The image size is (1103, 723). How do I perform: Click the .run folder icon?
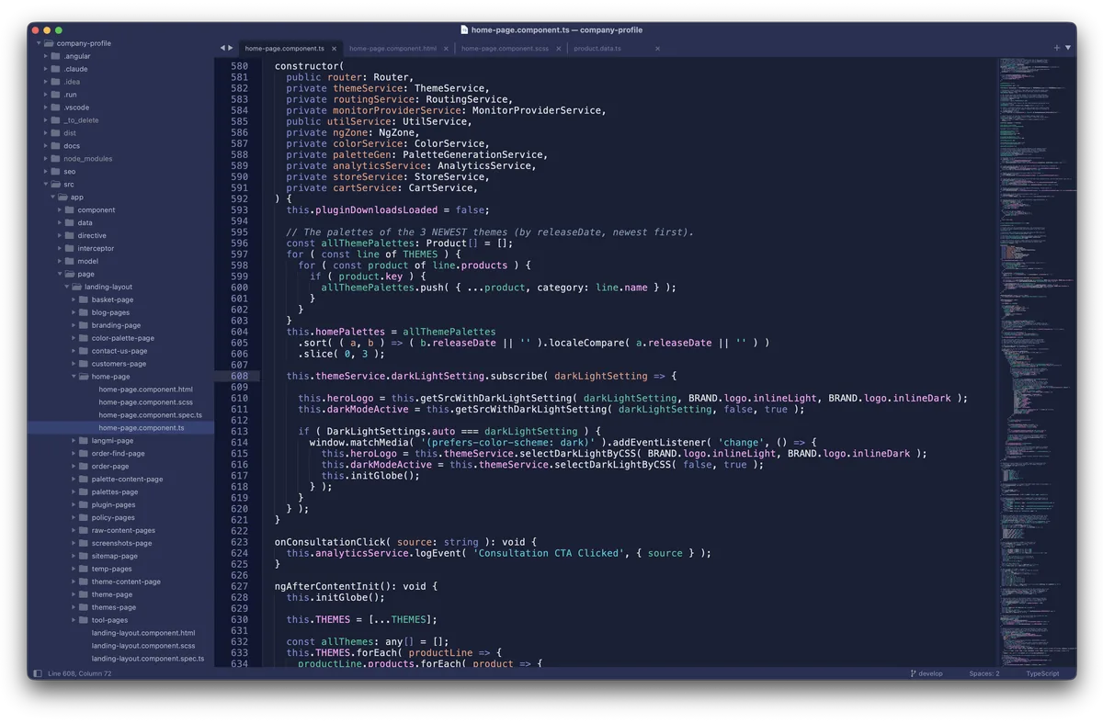tap(56, 95)
